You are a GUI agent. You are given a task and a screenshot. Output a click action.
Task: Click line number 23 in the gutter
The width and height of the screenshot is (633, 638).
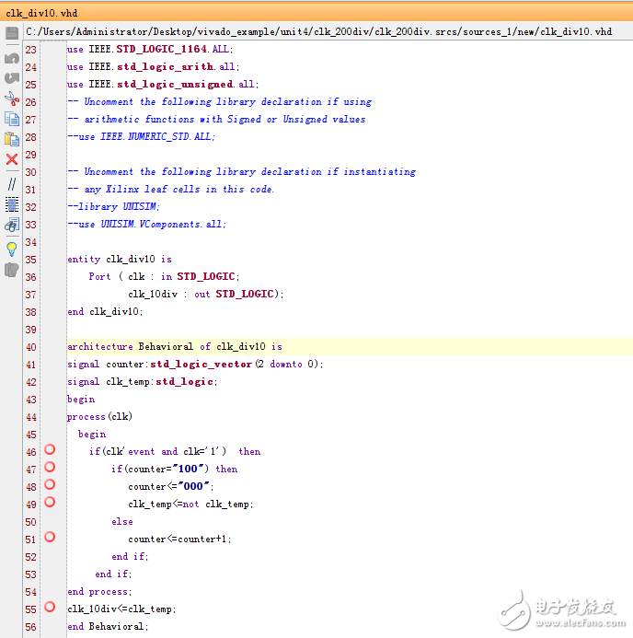coord(31,50)
